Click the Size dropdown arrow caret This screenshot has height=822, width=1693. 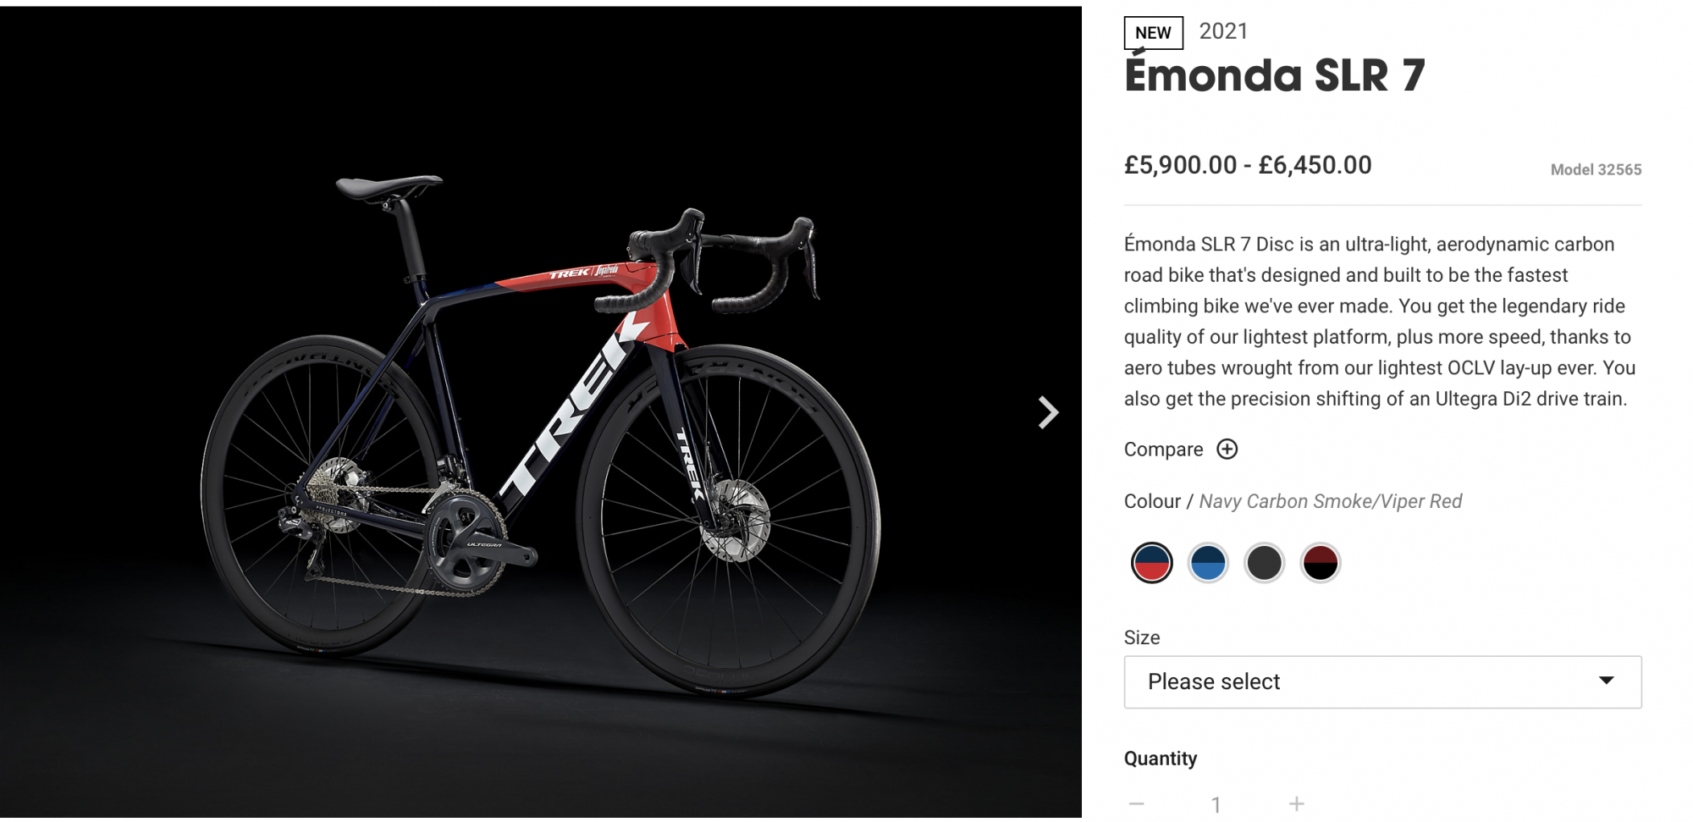point(1606,681)
